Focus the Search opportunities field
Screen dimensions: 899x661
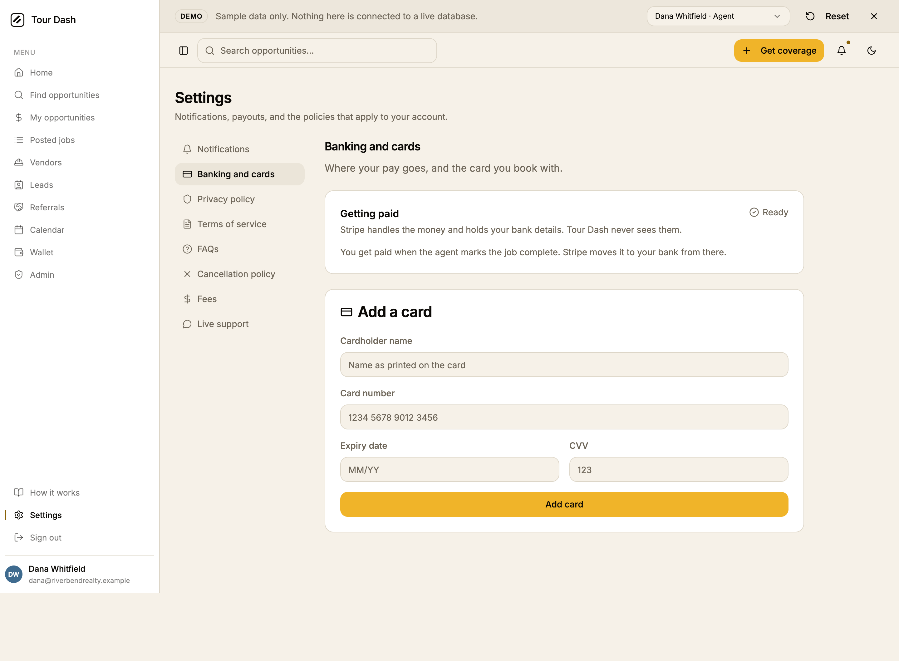click(x=317, y=51)
